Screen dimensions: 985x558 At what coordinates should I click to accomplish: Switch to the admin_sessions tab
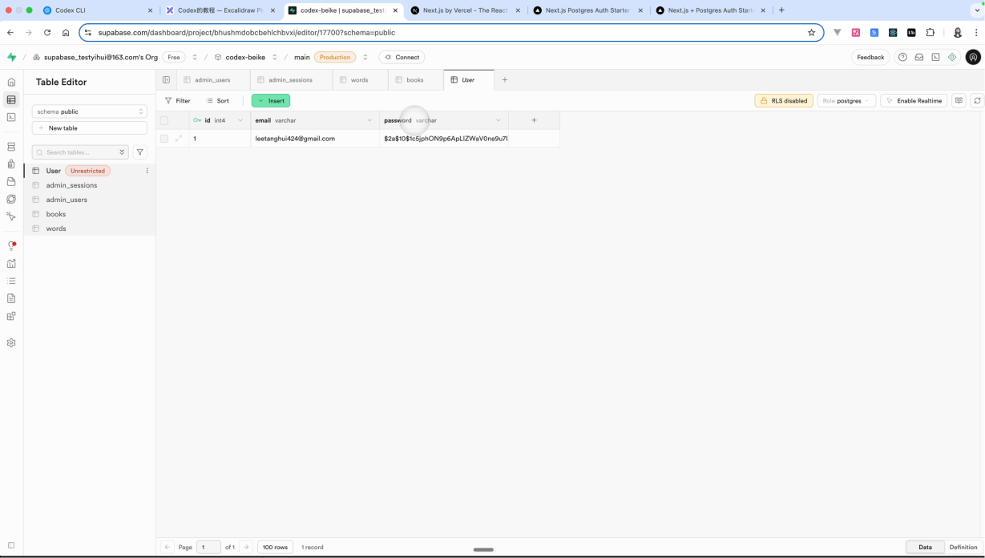click(290, 80)
